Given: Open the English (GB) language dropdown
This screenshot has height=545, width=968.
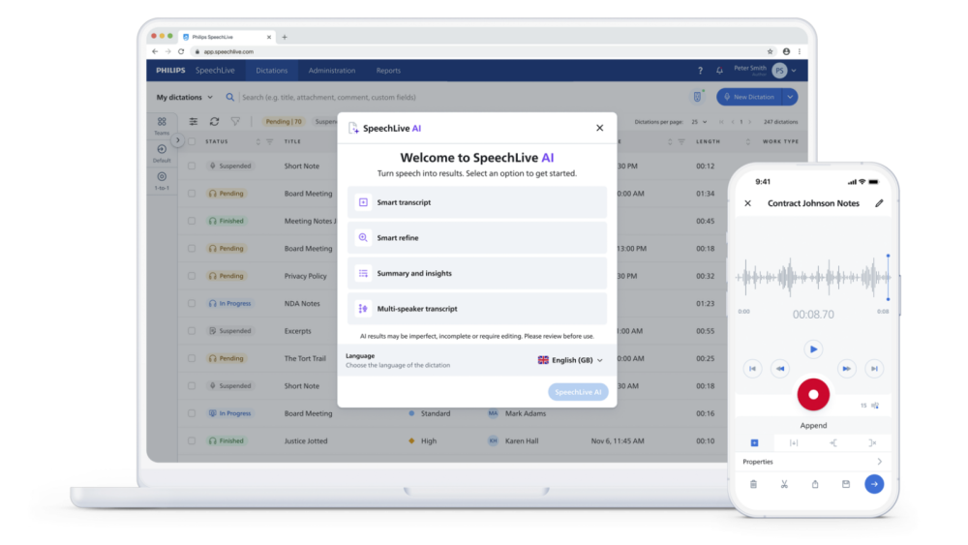Looking at the screenshot, I should click(x=570, y=360).
